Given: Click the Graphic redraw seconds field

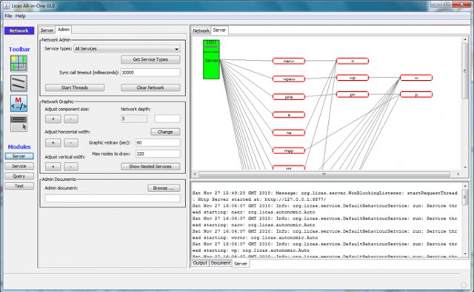Looking at the screenshot, I should pyautogui.click(x=158, y=142).
